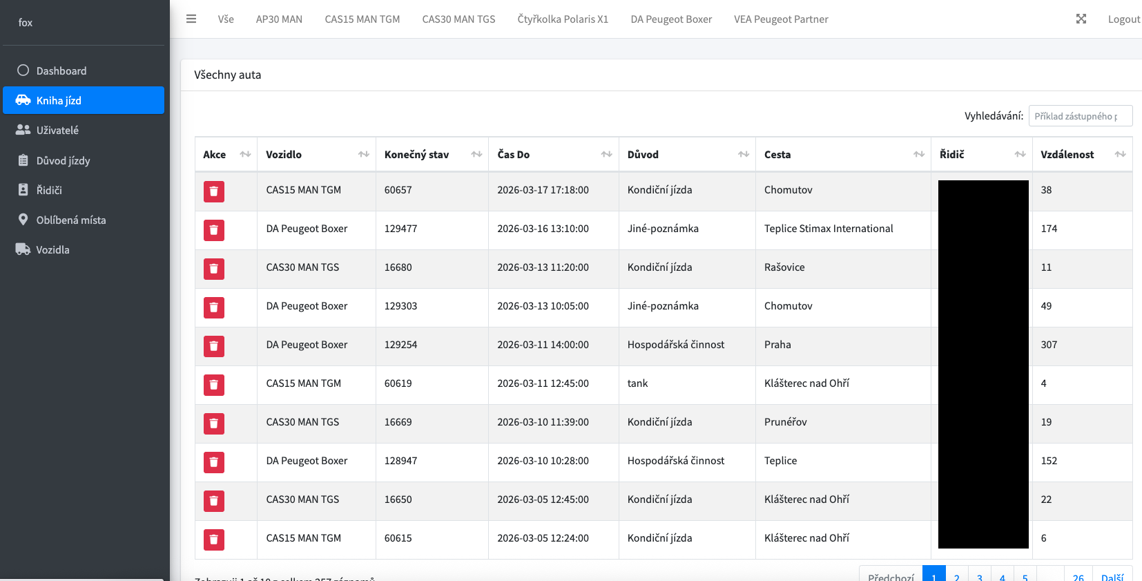Focus the Vyhledávání search field

[1080, 116]
